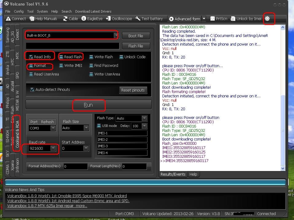
Task: Tick the Write Flash checkbox
Action: 91,57
